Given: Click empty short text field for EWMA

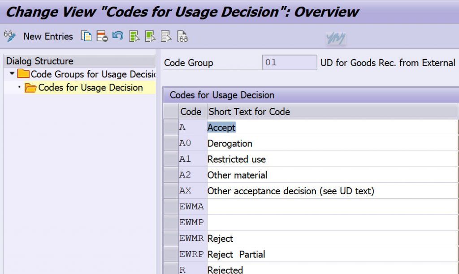Looking at the screenshot, I should 333,206.
